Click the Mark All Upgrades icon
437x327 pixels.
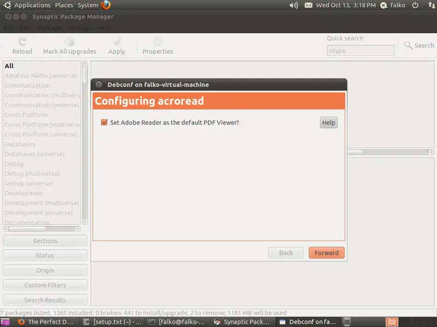70,42
